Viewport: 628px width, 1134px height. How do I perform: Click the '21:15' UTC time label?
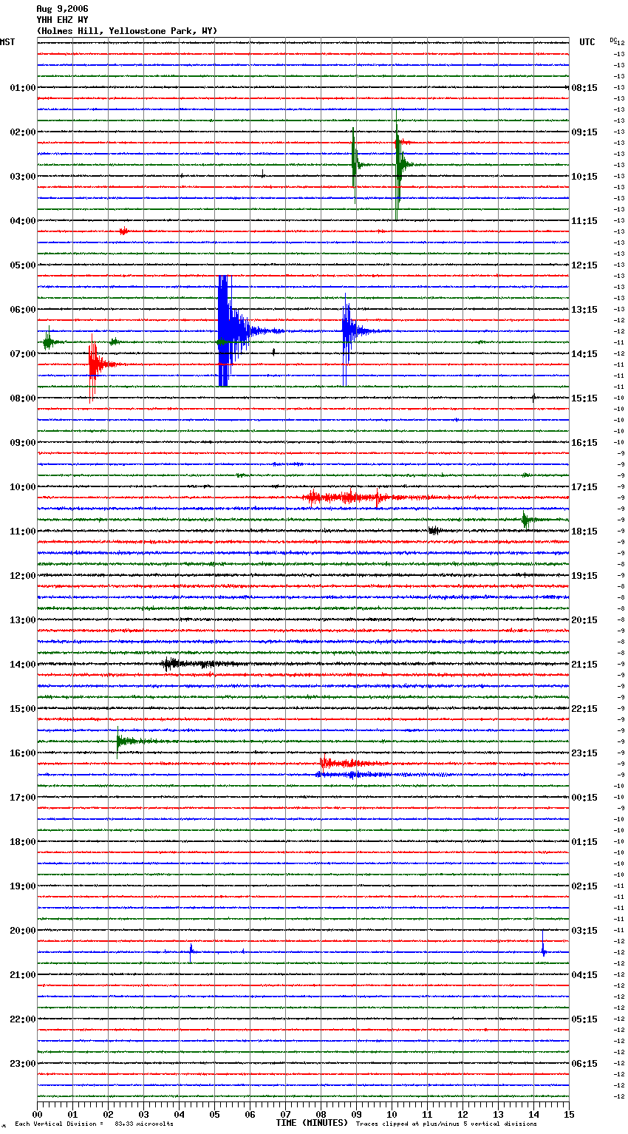pyautogui.click(x=584, y=664)
